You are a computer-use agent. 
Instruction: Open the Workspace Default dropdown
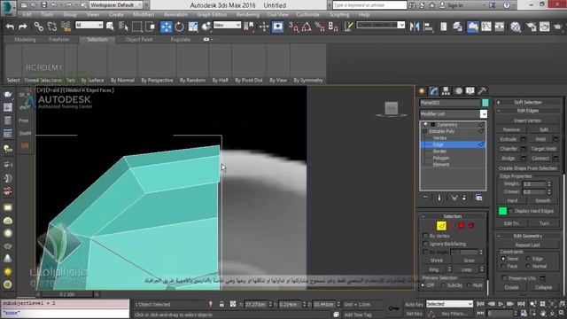116,5
